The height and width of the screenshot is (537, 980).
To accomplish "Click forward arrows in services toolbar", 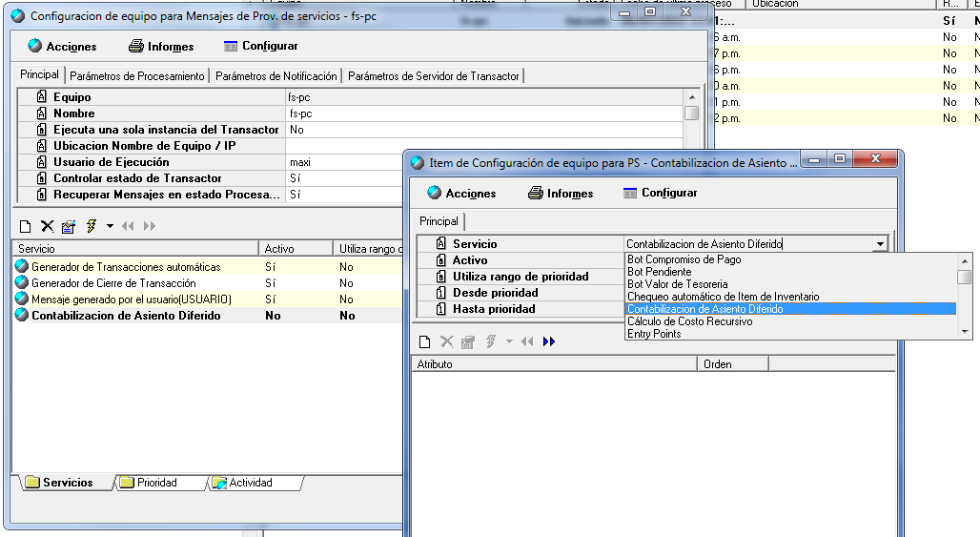I will point(150,226).
